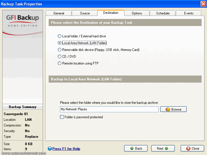Click the Location value LAN
Screen dimensions: 207x155
(x=28, y=120)
